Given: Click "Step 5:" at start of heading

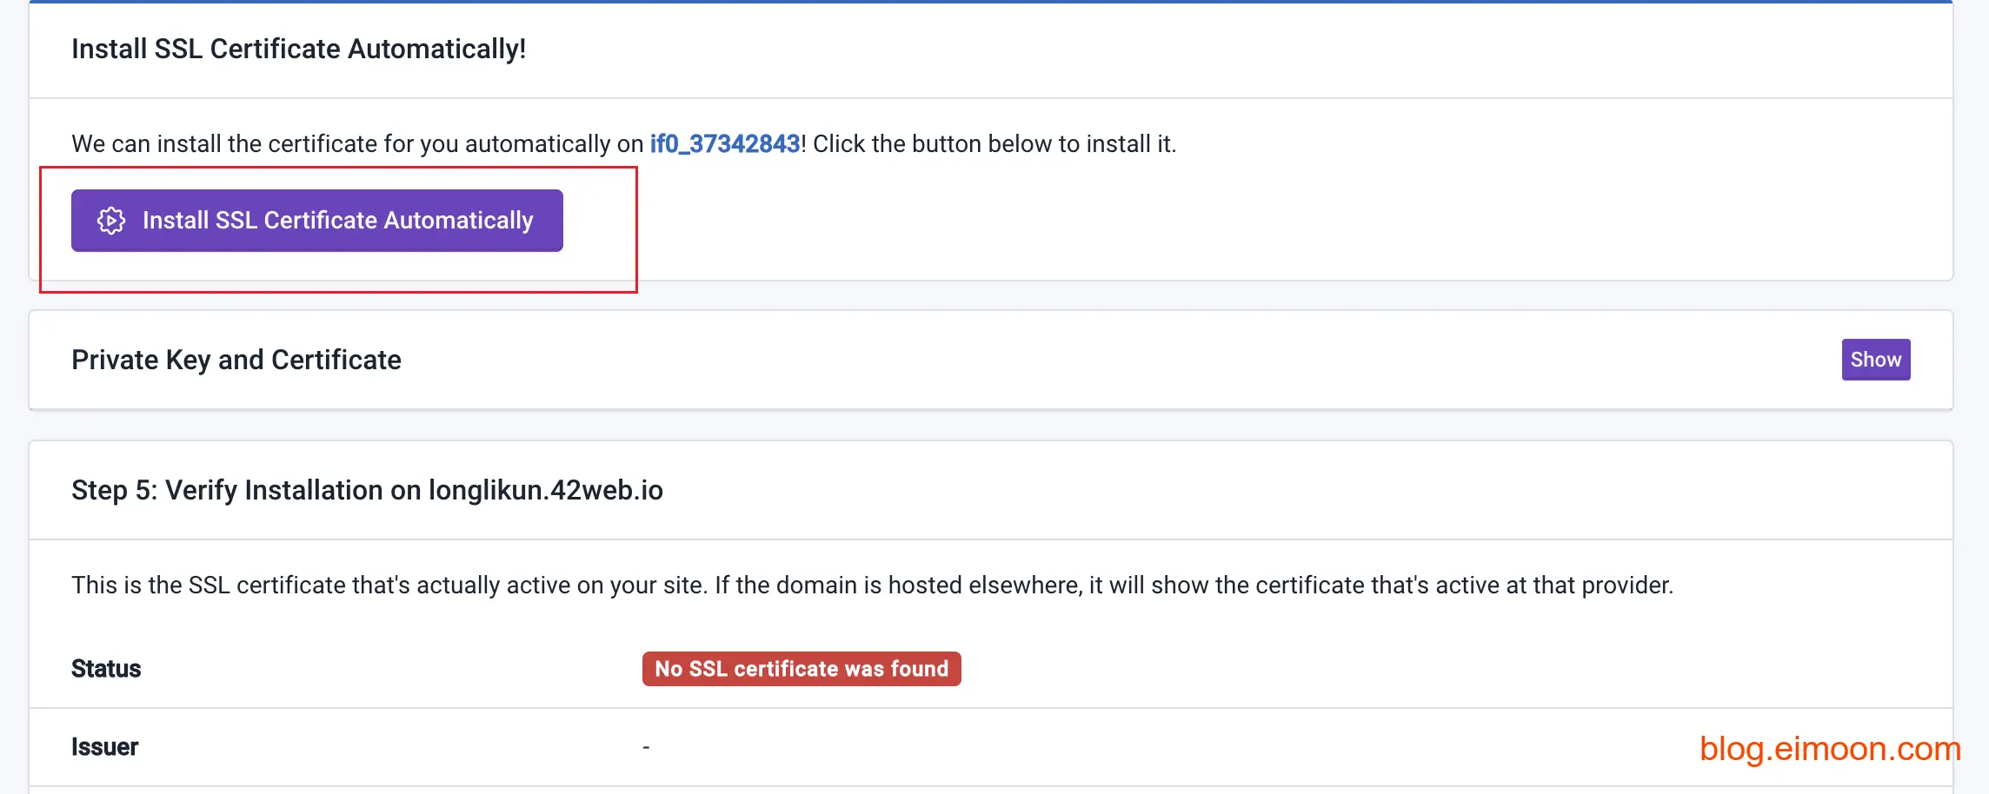Looking at the screenshot, I should 114,490.
